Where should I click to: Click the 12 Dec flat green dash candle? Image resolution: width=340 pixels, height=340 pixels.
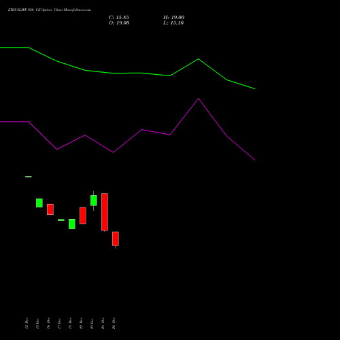click(x=29, y=177)
